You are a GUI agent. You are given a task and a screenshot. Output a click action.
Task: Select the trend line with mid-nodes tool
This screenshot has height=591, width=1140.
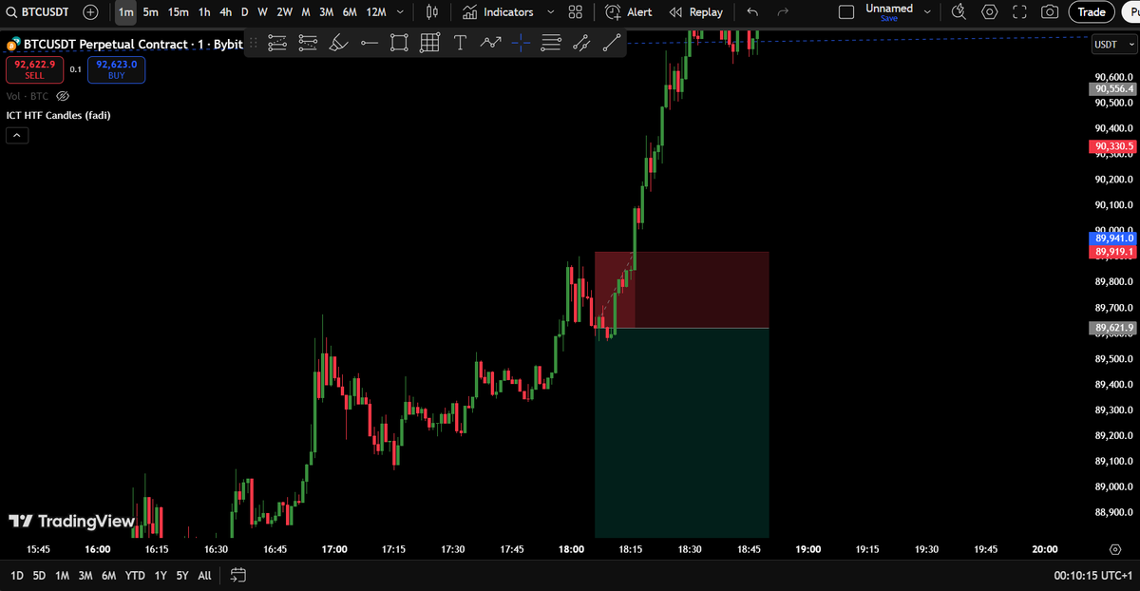pos(581,43)
